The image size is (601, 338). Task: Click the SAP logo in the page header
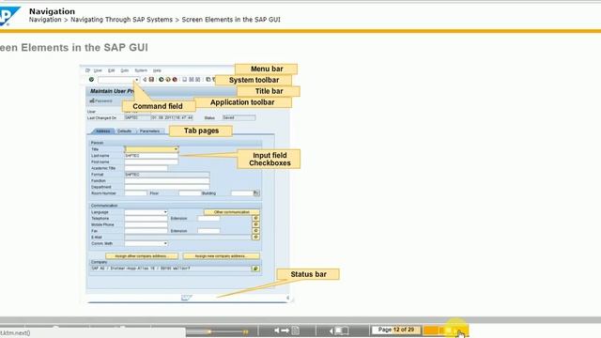click(x=9, y=16)
